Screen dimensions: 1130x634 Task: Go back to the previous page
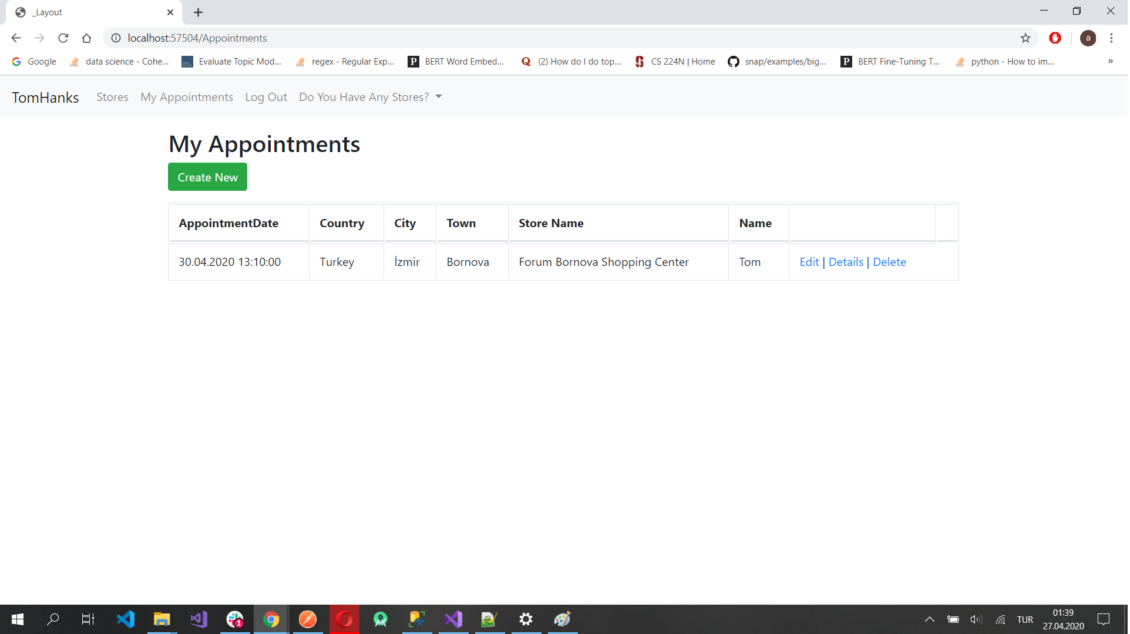pyautogui.click(x=16, y=38)
